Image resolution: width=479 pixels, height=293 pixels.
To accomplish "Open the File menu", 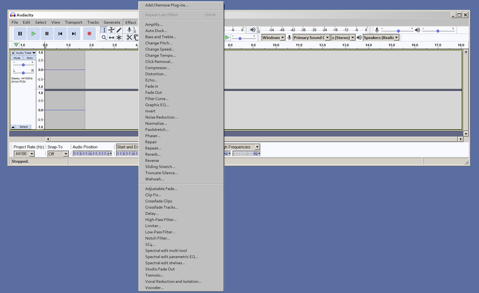I will click(x=15, y=22).
